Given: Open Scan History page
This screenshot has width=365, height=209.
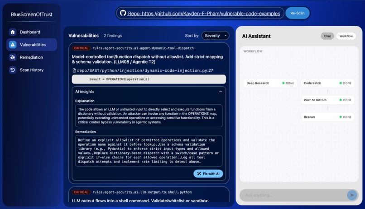Looking at the screenshot, I should pos(32,70).
